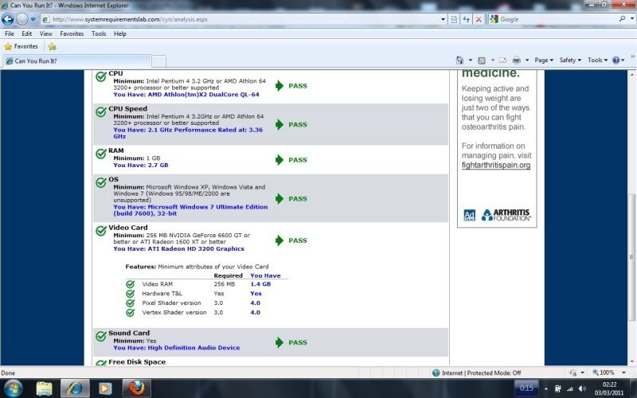
Task: Open the Edit menu
Action: coord(27,33)
